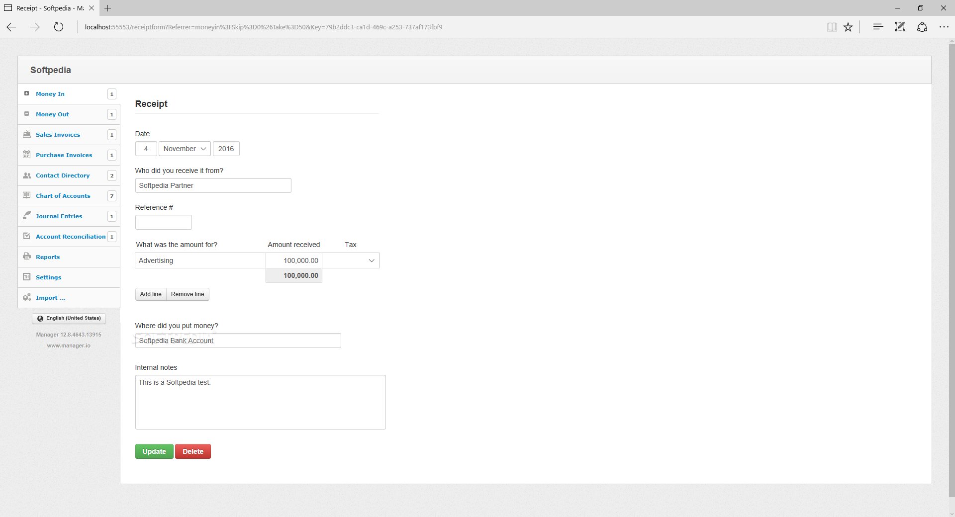Open Money Out section

pyautogui.click(x=52, y=114)
